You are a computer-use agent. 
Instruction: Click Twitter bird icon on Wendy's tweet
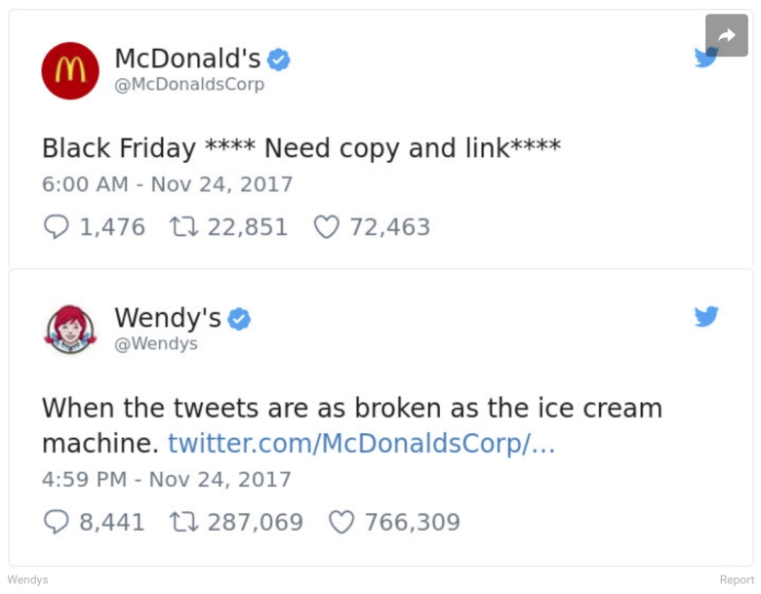coord(706,316)
